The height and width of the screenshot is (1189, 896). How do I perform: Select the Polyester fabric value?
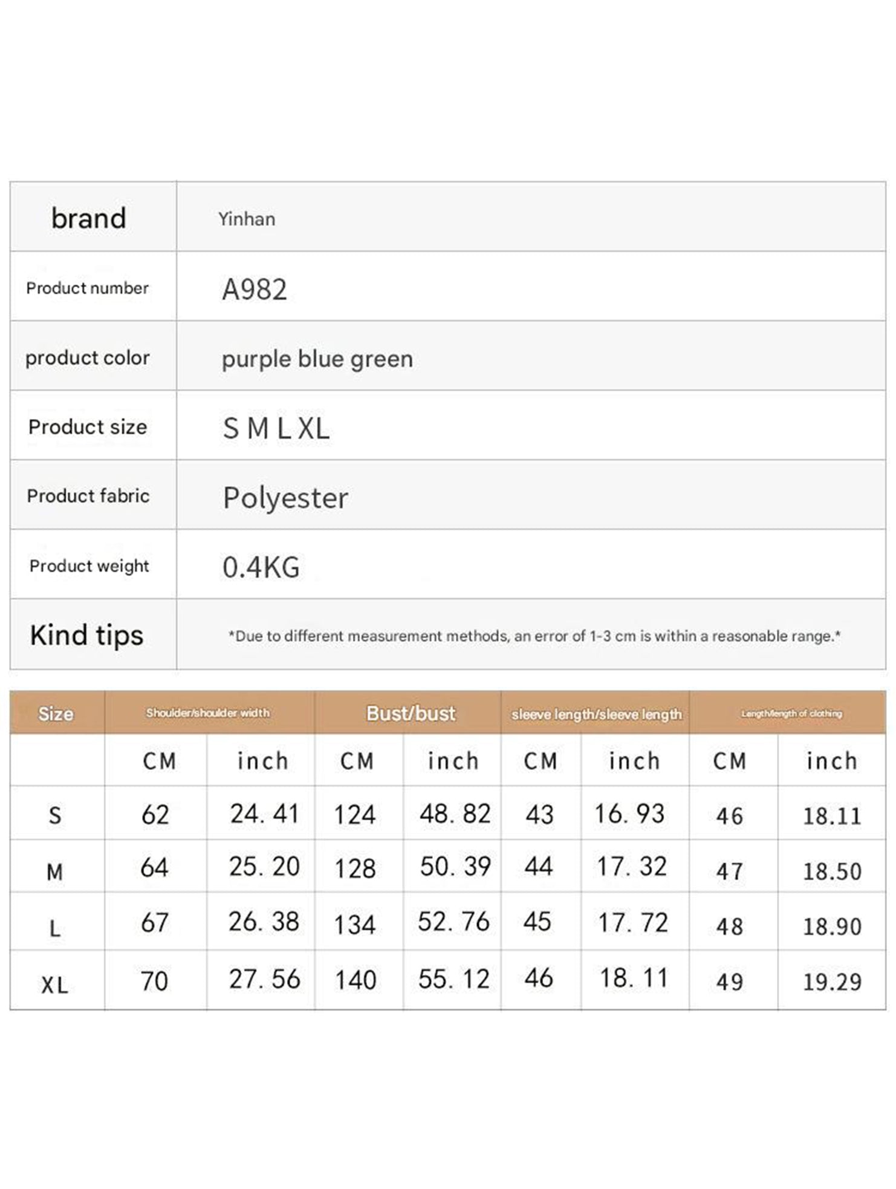tap(285, 498)
